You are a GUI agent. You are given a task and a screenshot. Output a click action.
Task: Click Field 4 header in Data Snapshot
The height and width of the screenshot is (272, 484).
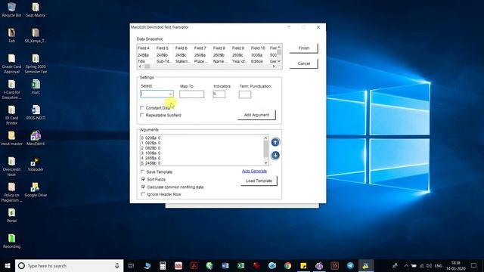pos(143,48)
